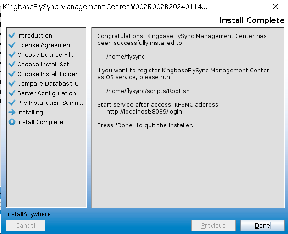
Task: Click the Done button
Action: (262, 225)
